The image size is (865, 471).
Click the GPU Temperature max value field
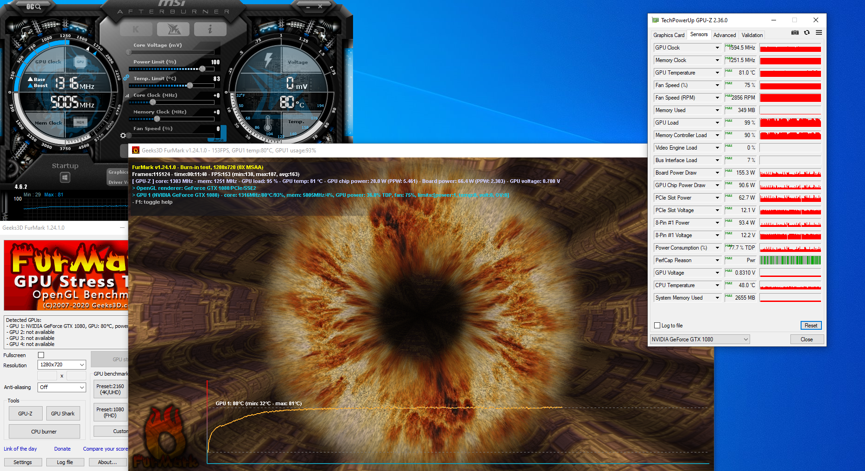(740, 73)
